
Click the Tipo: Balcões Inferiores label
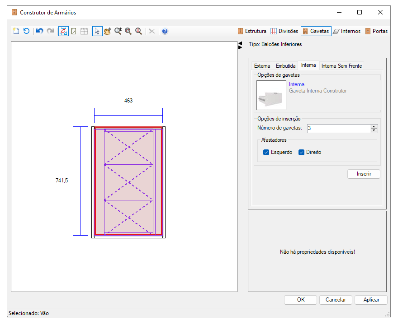point(275,44)
